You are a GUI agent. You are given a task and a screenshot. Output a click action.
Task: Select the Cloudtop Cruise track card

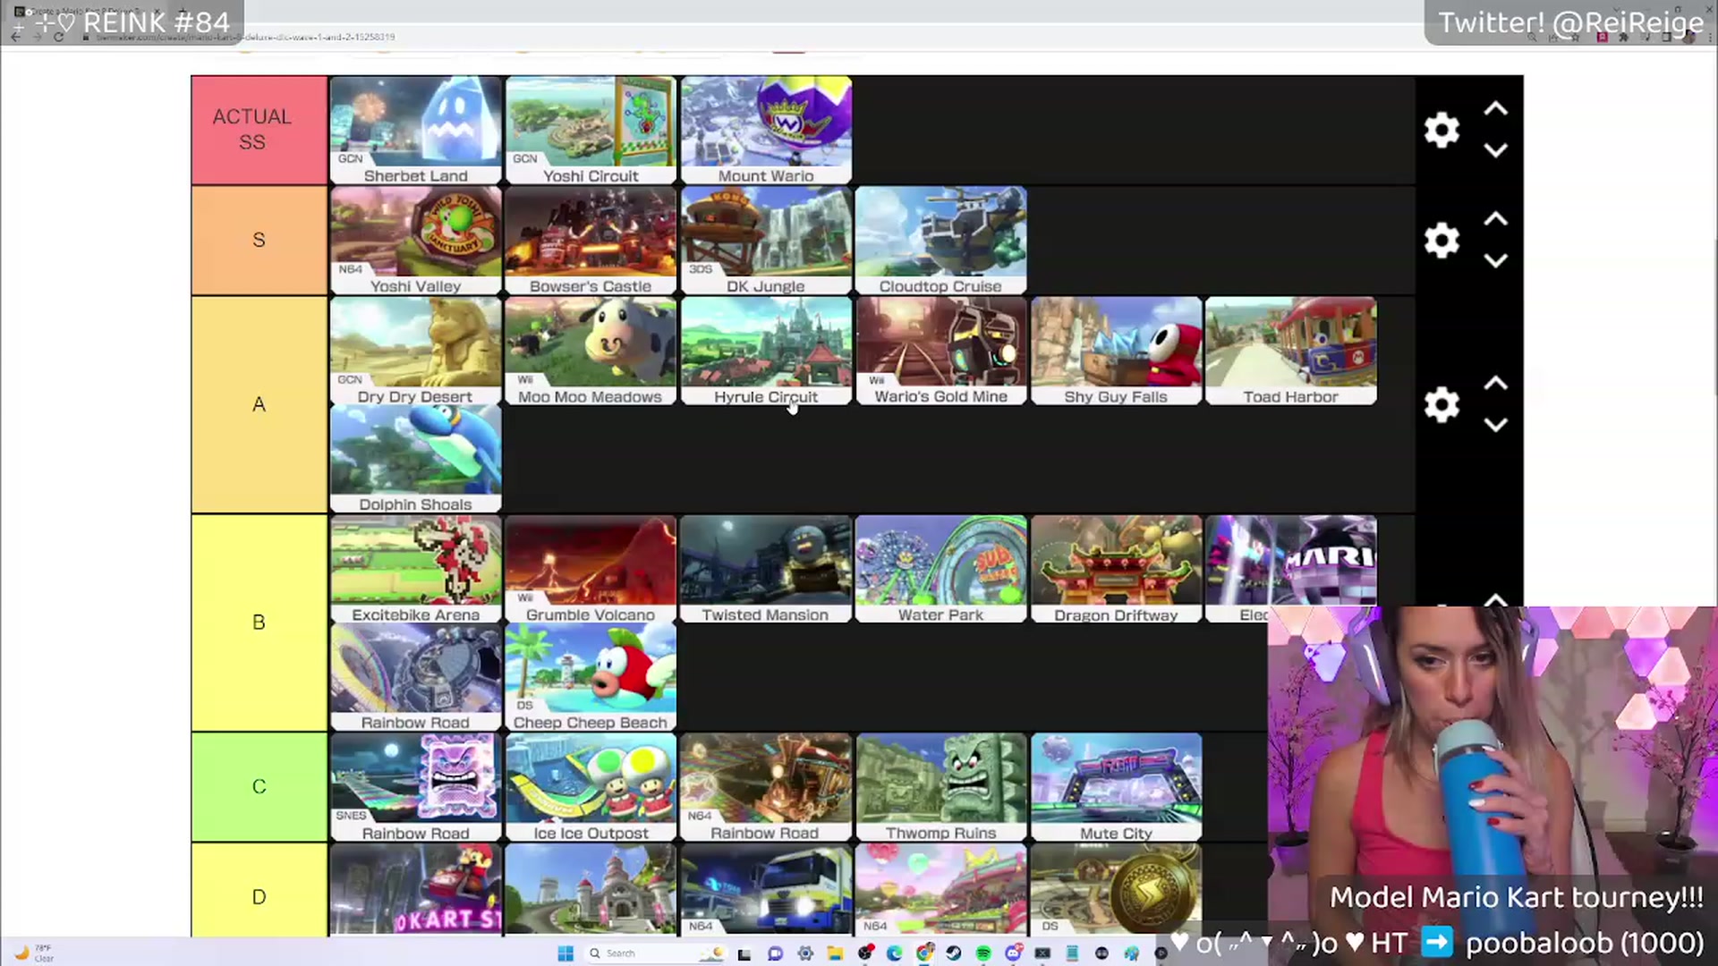tap(940, 241)
